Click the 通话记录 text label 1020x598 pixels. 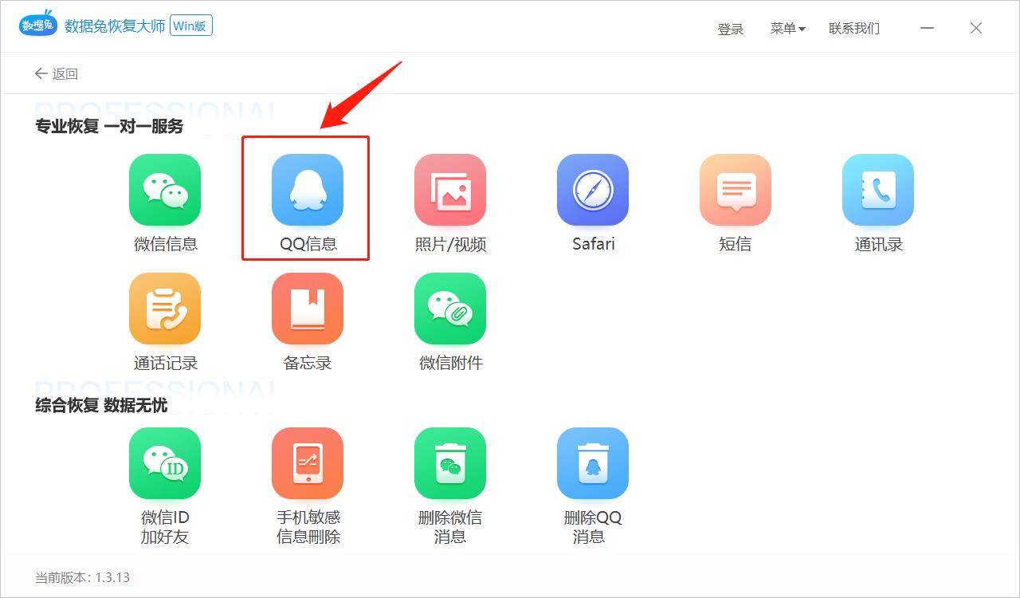point(166,363)
